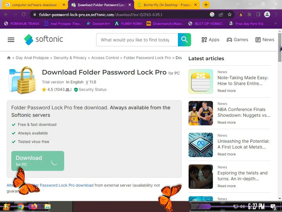Open the NBA Conference Finals article
The image size is (282, 212).
point(244,112)
